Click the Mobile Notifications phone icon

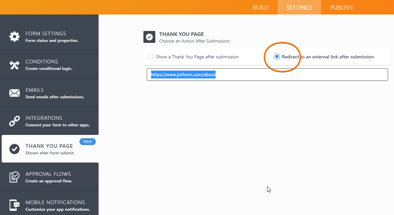pos(14,205)
